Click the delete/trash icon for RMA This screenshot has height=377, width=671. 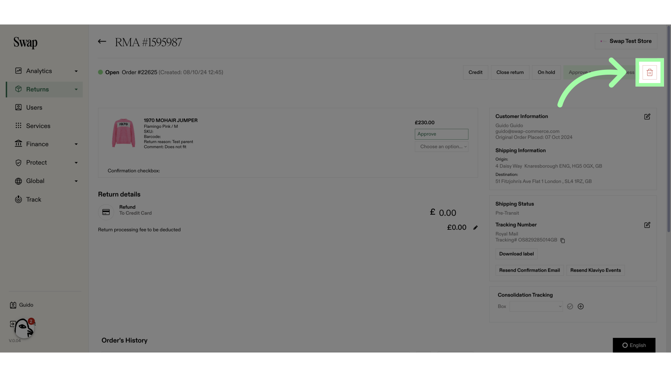click(x=650, y=72)
